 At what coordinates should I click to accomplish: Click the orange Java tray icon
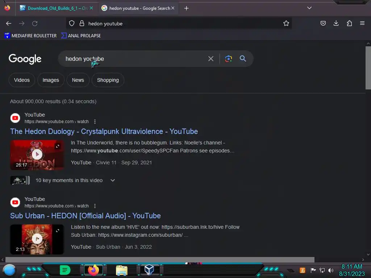[x=303, y=270]
